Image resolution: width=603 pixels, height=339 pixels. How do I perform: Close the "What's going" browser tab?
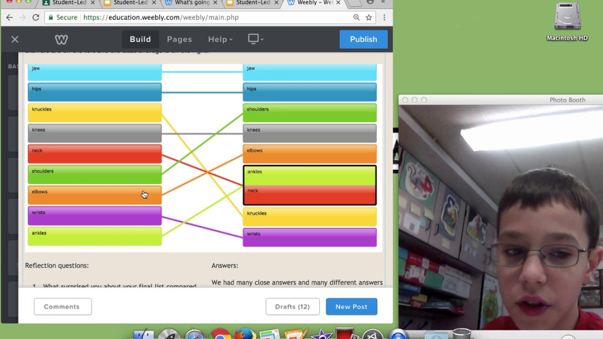click(x=215, y=3)
